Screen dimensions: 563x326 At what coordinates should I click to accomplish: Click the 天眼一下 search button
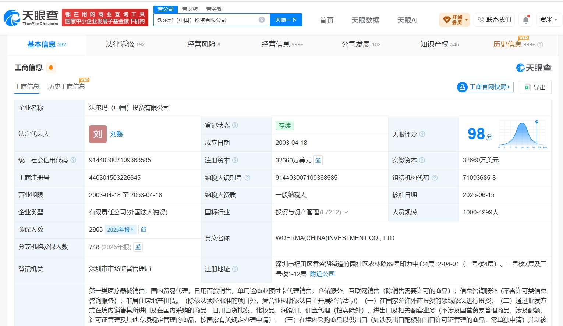point(286,20)
